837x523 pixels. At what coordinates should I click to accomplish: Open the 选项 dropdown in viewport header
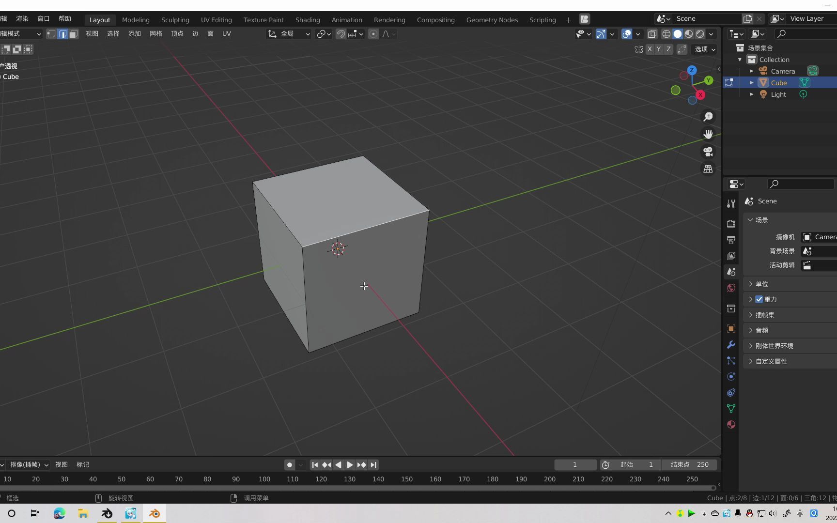(x=703, y=49)
